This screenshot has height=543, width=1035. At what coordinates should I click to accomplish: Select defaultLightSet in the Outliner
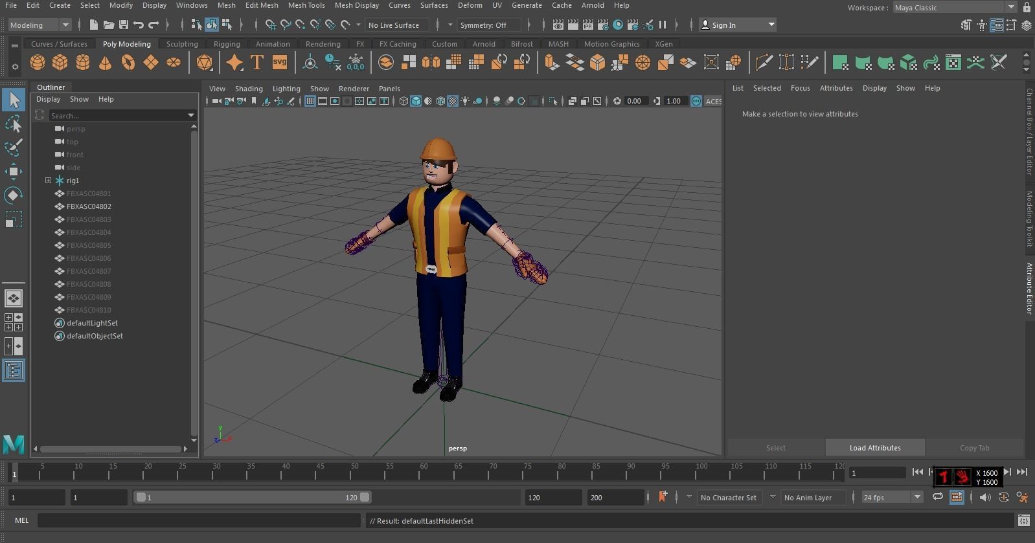click(92, 323)
